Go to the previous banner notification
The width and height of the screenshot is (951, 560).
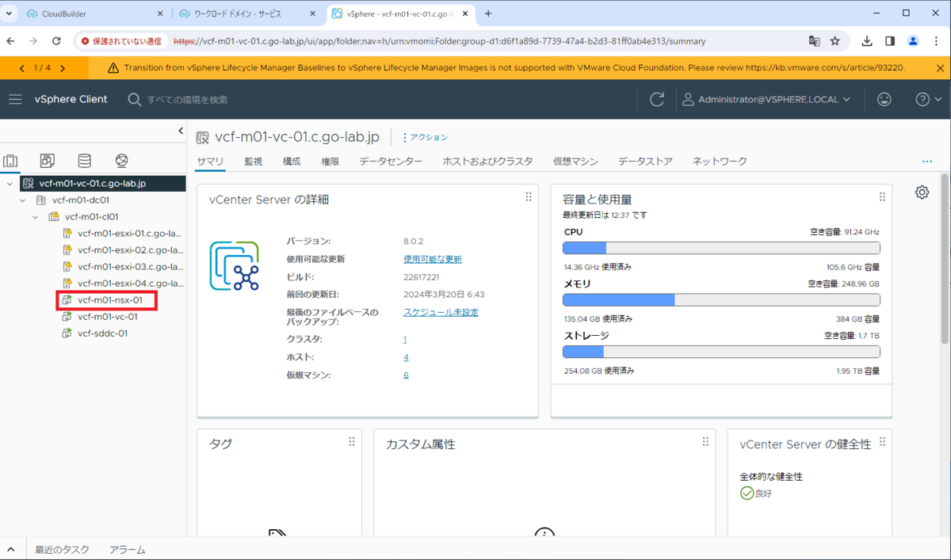coord(22,68)
